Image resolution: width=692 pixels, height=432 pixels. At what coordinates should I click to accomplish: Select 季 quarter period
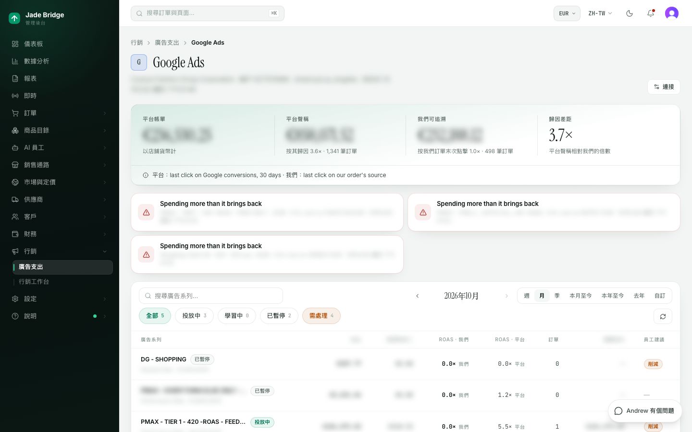pos(557,296)
